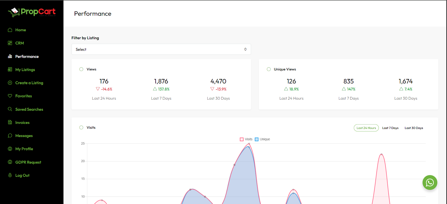Select the Last 24 Hours chart range

click(366, 128)
